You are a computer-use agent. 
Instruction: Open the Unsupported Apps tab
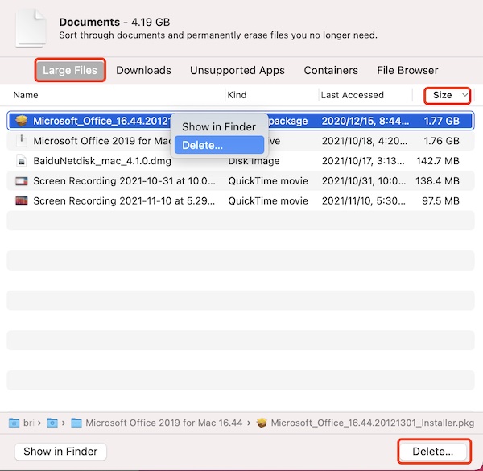(x=237, y=70)
